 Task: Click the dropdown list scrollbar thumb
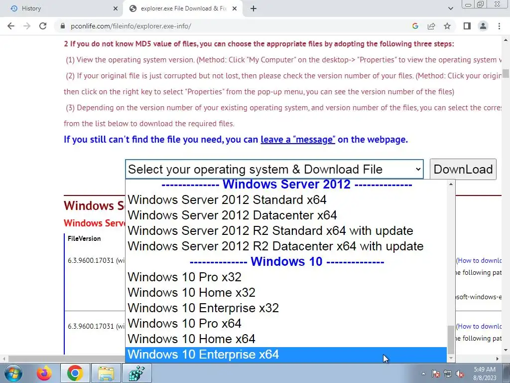(451, 340)
